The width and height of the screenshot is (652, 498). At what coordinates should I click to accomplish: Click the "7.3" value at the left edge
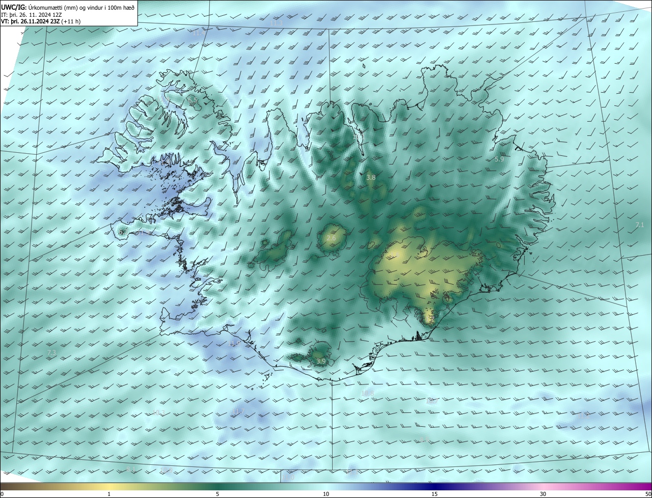tap(51, 352)
